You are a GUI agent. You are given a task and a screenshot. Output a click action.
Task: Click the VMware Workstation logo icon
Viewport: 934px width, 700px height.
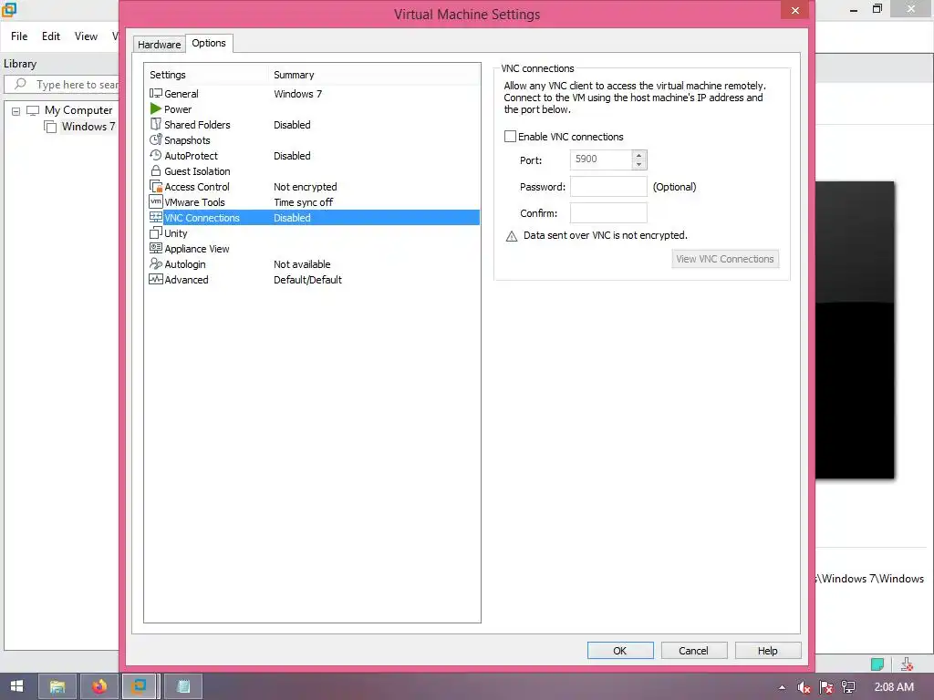coord(9,9)
